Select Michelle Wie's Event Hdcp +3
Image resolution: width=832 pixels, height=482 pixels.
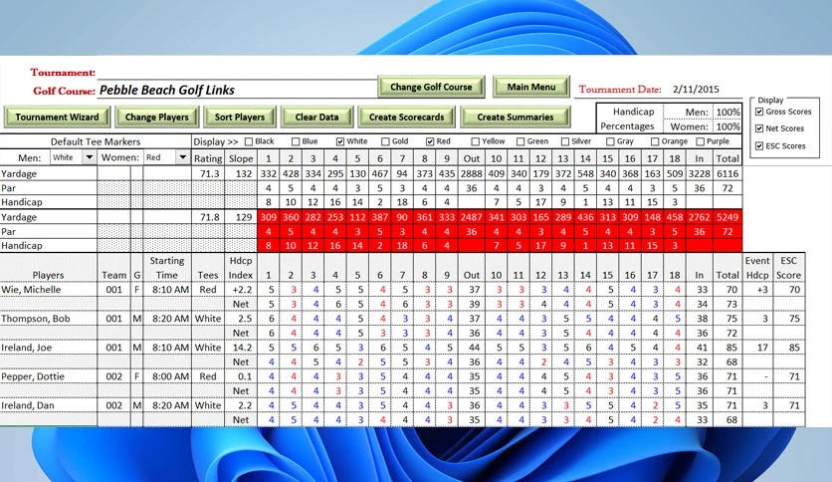[x=757, y=290]
